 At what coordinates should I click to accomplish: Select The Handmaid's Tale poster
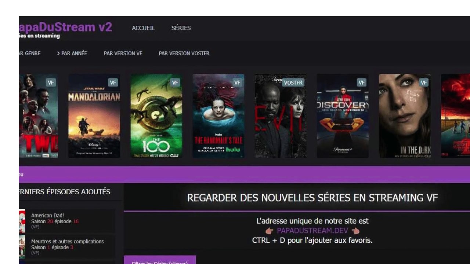coord(218,116)
